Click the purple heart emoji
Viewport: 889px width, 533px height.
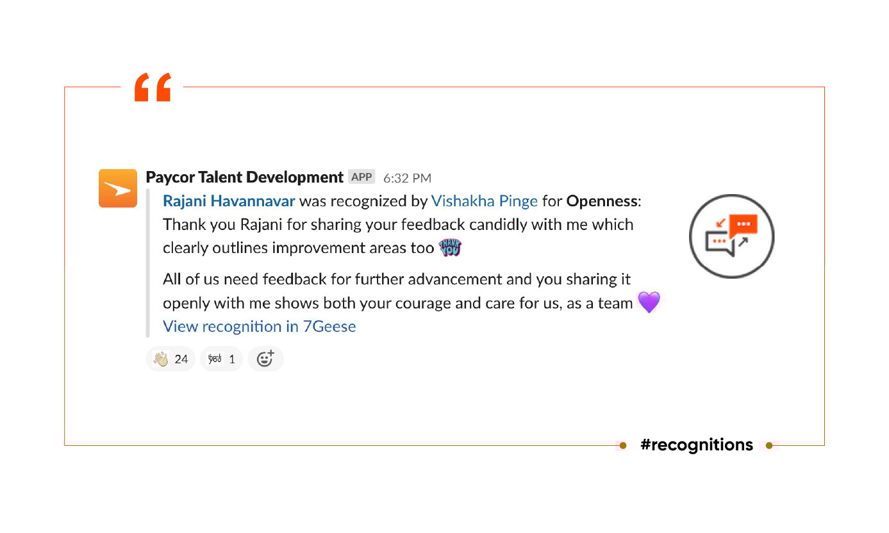pos(649,302)
